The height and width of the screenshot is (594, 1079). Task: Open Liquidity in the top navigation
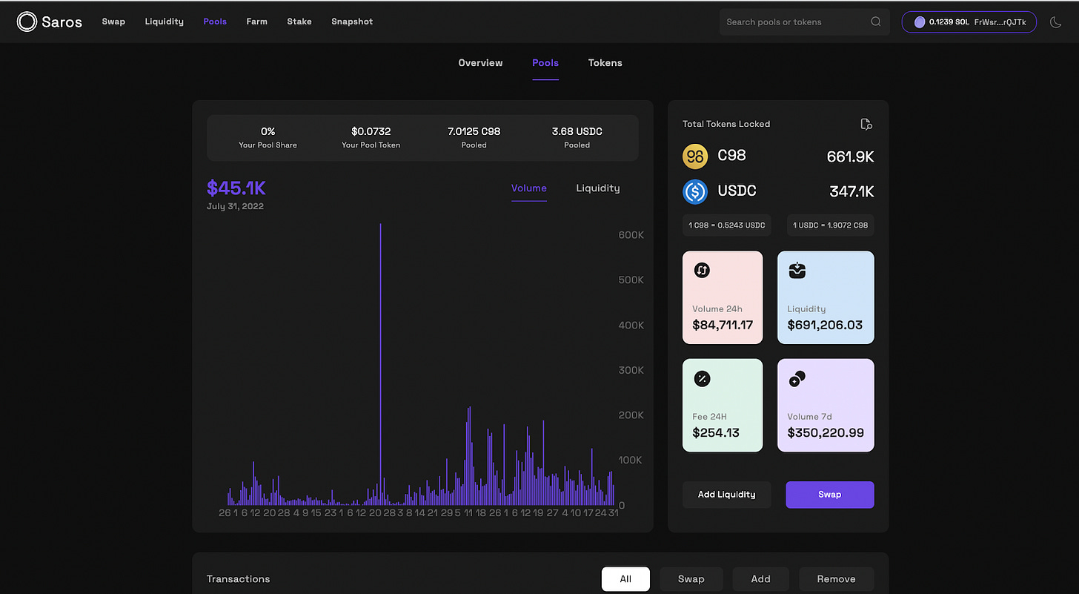tap(165, 22)
